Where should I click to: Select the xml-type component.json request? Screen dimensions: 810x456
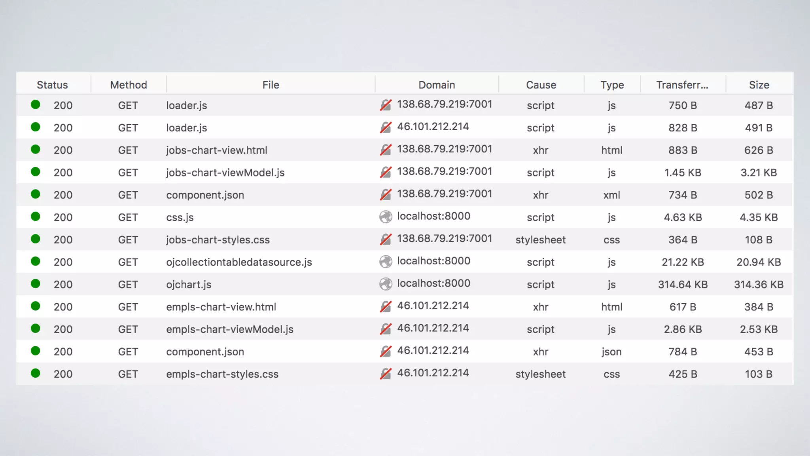(205, 195)
